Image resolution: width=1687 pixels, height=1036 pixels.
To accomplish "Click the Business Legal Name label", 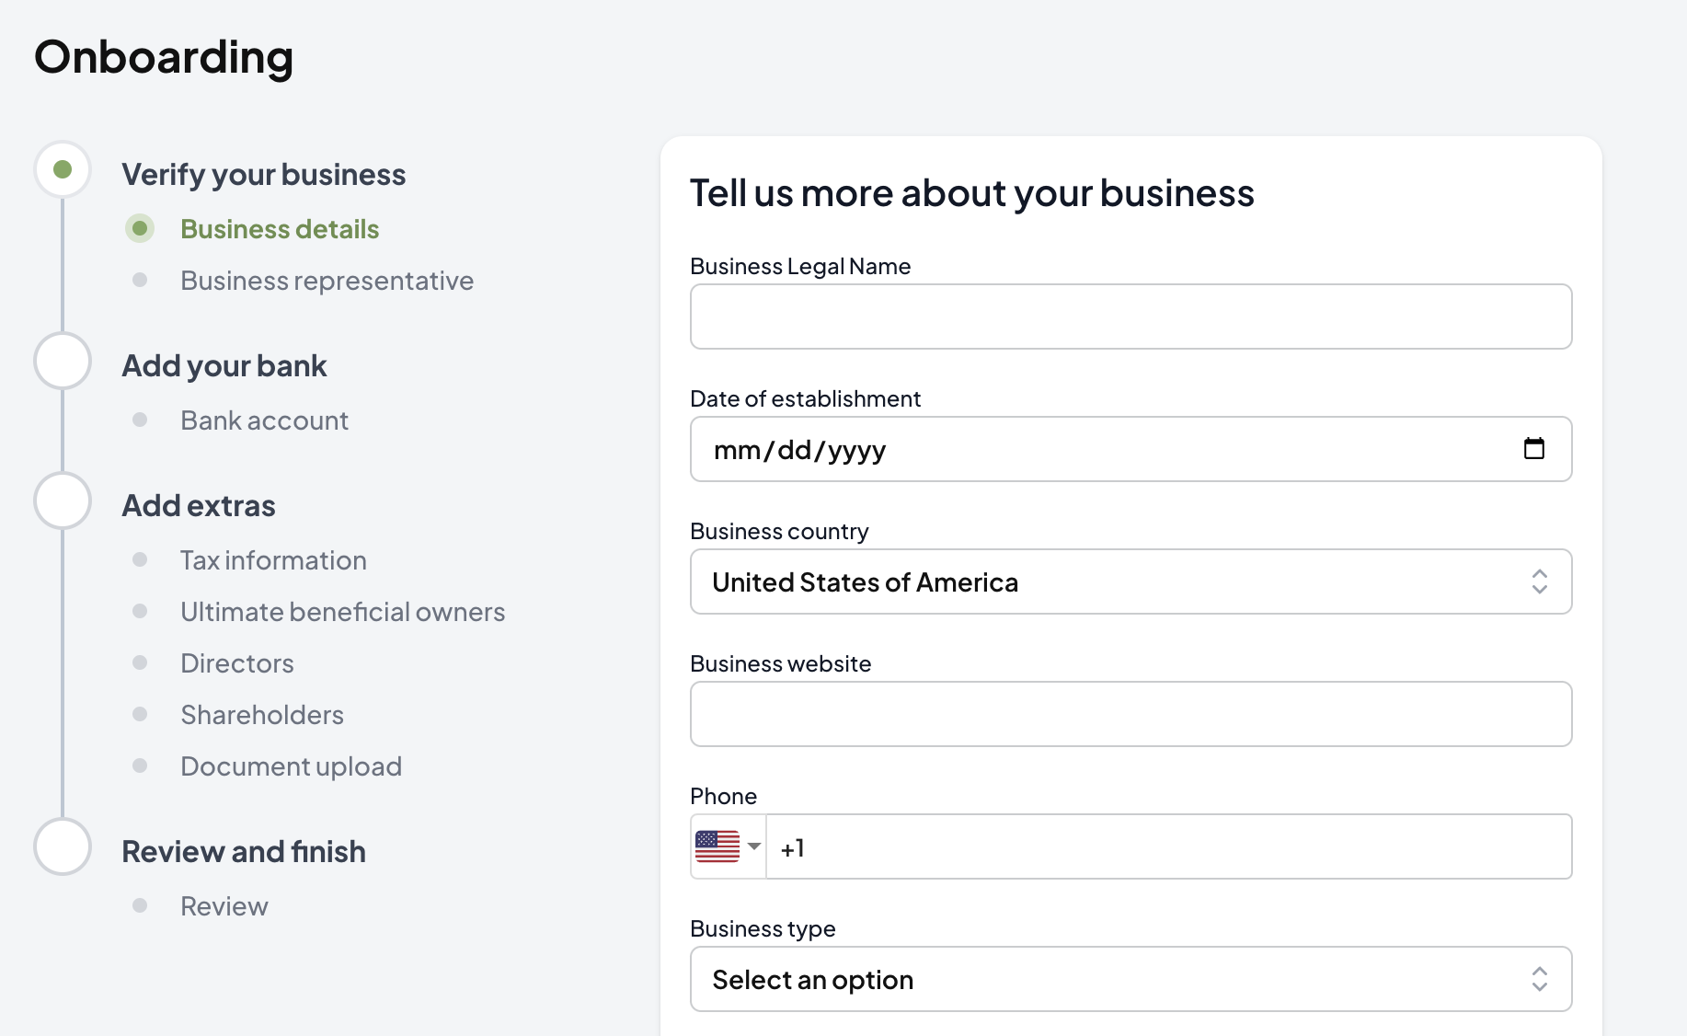I will point(800,266).
